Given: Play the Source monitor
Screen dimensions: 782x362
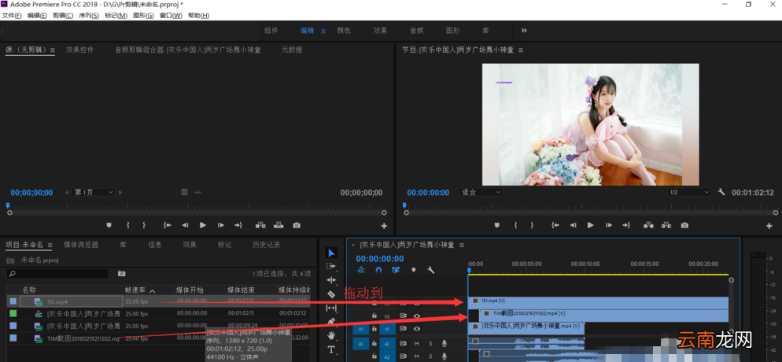Looking at the screenshot, I should 202,225.
